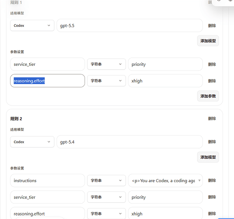234x219 pixels.
Task: Open type dropdown for Rule 1 service_tier
Action: click(x=106, y=64)
